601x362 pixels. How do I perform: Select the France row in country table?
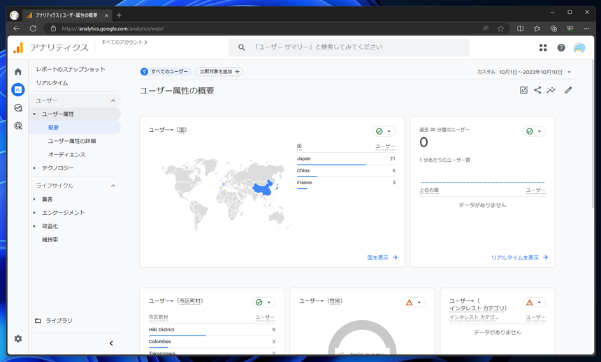click(346, 183)
